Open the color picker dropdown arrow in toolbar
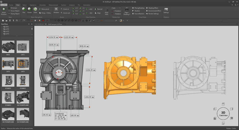The width and height of the screenshot is (239, 130). coord(123,20)
